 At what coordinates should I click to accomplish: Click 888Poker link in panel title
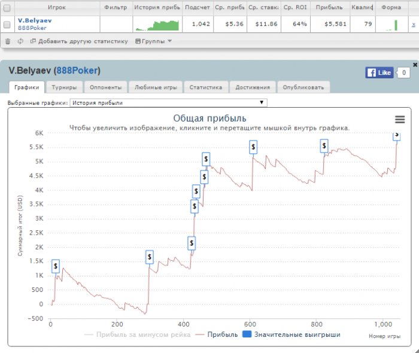click(77, 71)
